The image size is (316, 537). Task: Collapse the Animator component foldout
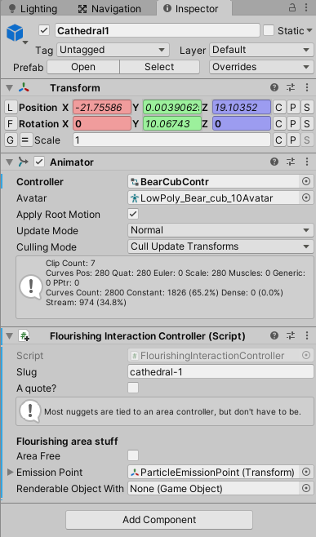click(10, 162)
